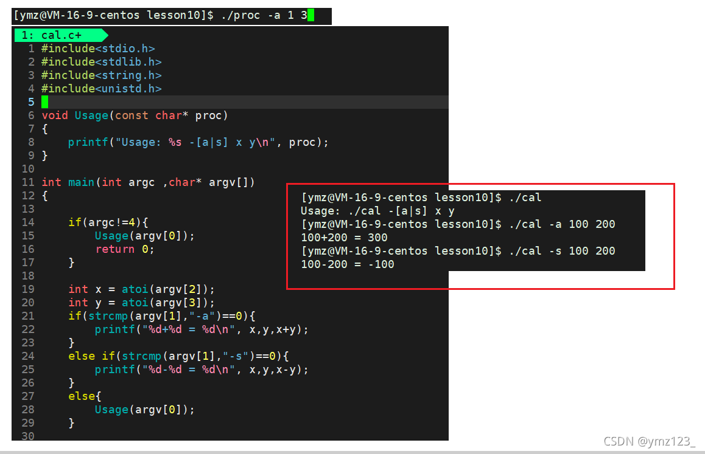Select the cal.c+ buffer tab

coord(61,35)
